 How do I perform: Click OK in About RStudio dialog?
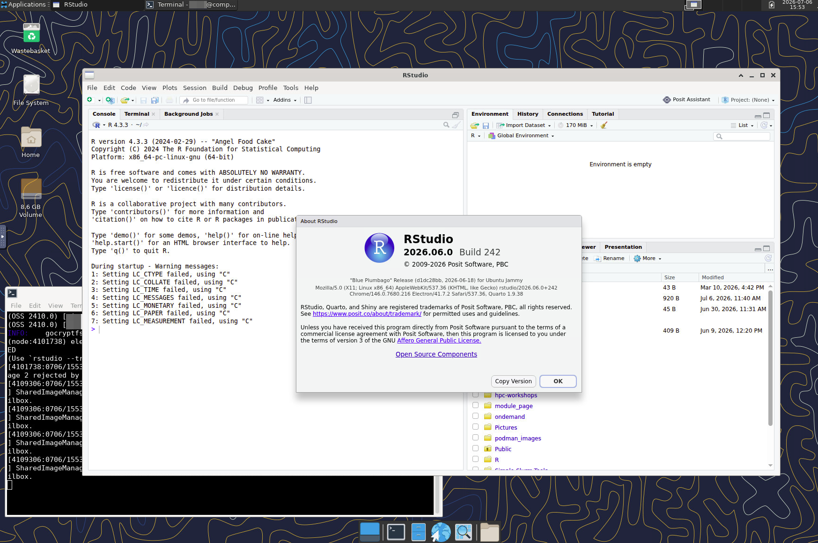point(558,381)
